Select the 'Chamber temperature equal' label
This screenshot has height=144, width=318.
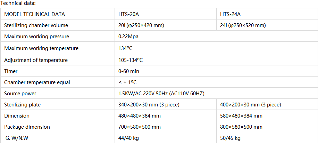(37, 82)
